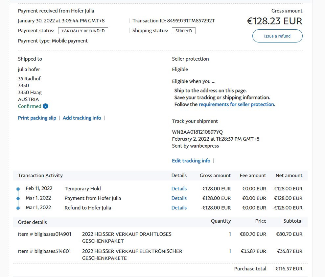
Task: View Details for Payment from Hofer Julia
Action: pyautogui.click(x=179, y=198)
